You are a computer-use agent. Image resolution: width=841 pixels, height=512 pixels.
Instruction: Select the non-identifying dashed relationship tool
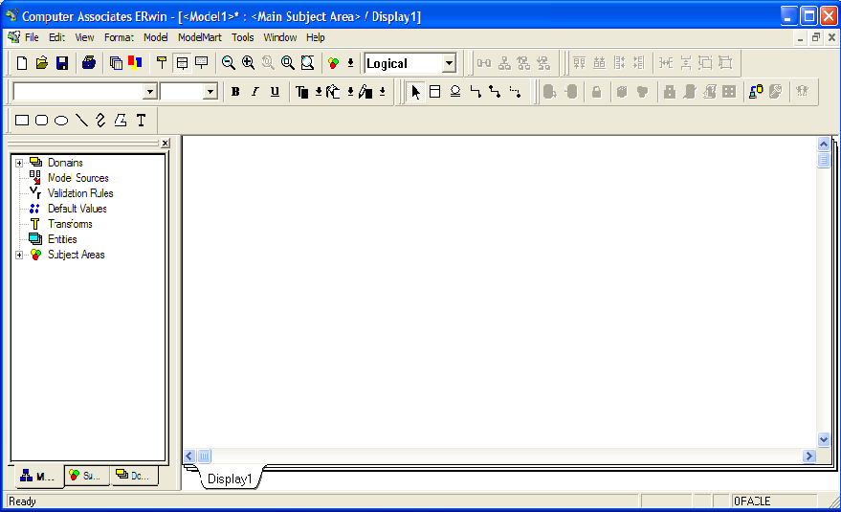tap(515, 92)
